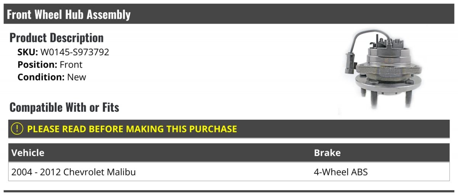Click the word New in Condition
458x196 pixels.
pos(77,77)
